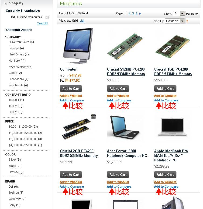The width and height of the screenshot is (203, 209).
Task: Filter by $1,000.00 - $2,000.00 price range
Action: [25, 133]
